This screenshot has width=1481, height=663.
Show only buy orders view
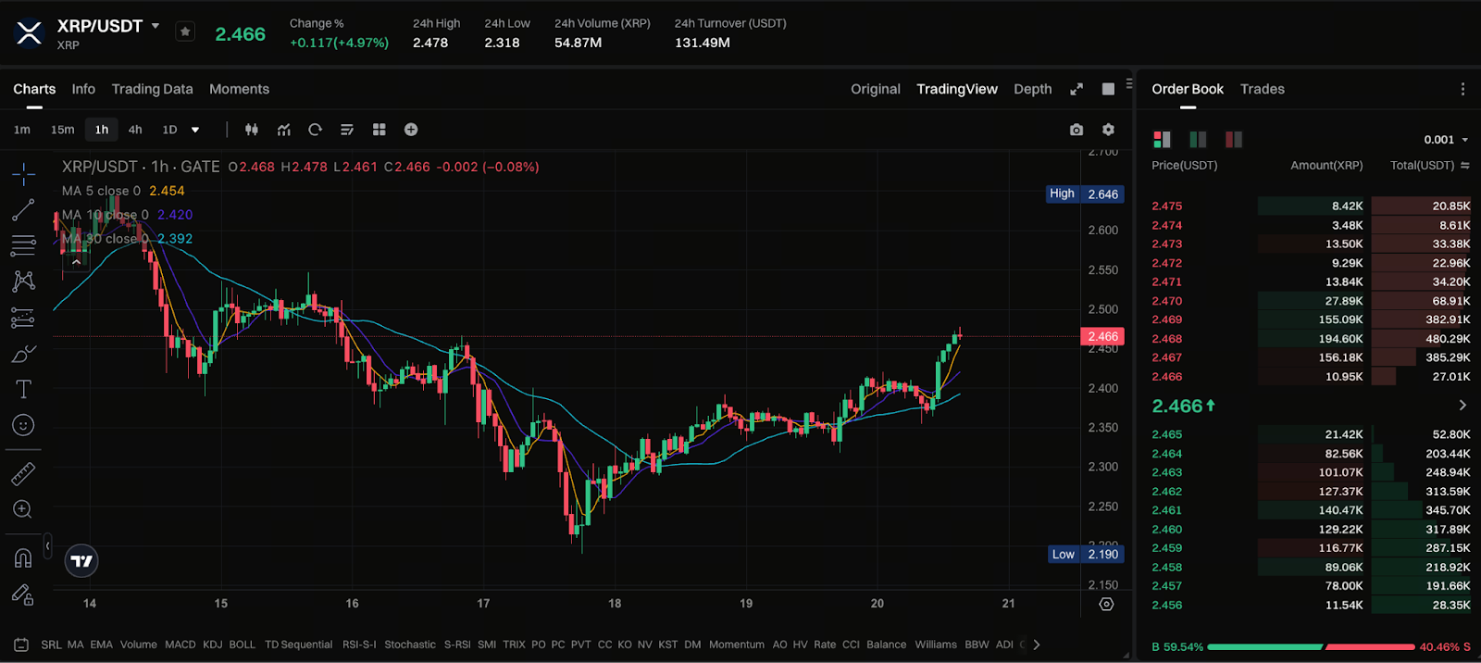(x=1198, y=139)
